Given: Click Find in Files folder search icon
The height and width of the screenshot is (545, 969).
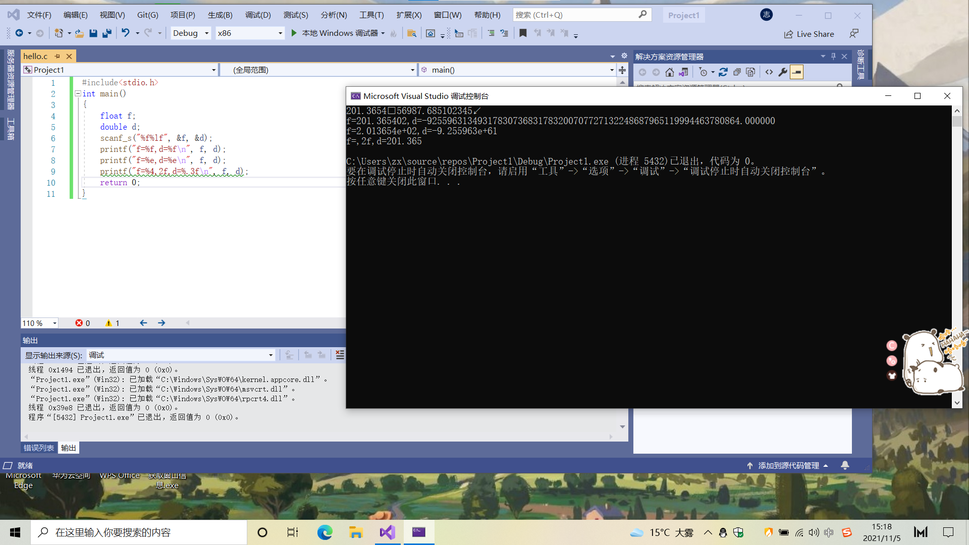Looking at the screenshot, I should click(412, 33).
